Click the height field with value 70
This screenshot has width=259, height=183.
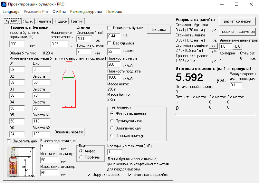(x=42, y=95)
